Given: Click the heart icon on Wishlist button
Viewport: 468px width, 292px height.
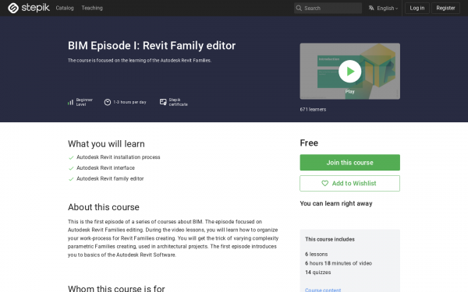Looking at the screenshot, I should point(324,183).
